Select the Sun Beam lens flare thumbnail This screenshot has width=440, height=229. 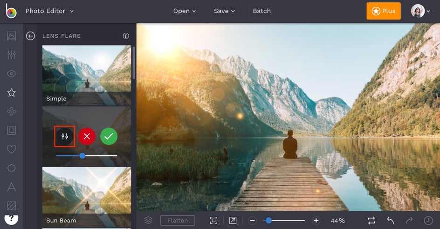coord(87,197)
